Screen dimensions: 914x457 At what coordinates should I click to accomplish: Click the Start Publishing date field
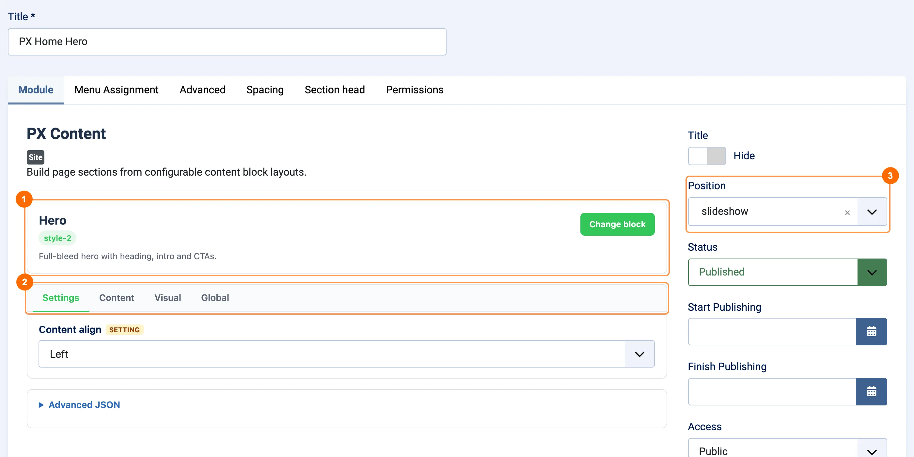pos(772,331)
